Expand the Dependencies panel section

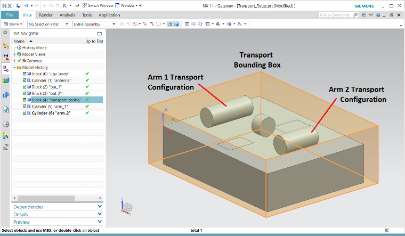point(58,207)
